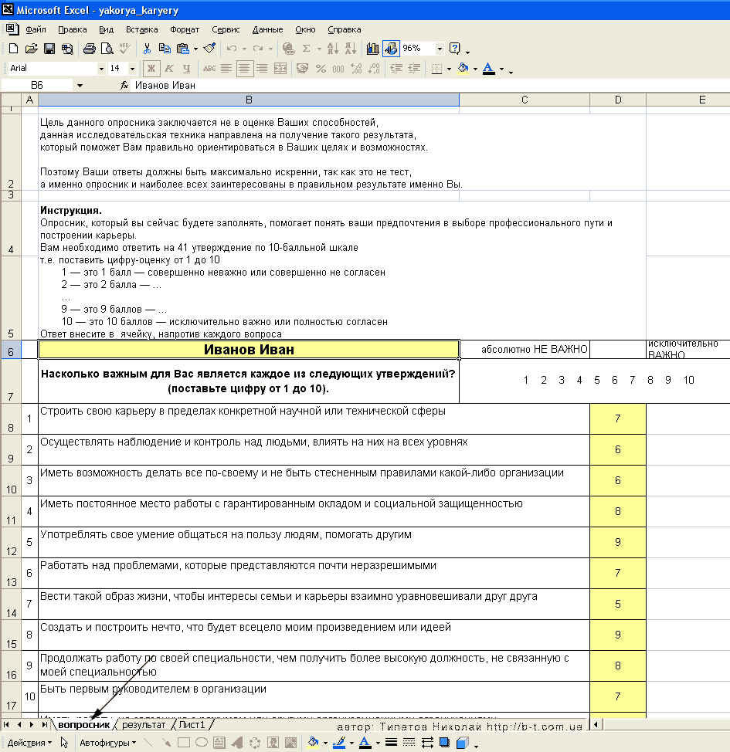The height and width of the screenshot is (752, 730).
Task: Insert a text box from drawing toolbar
Action: pos(219,743)
